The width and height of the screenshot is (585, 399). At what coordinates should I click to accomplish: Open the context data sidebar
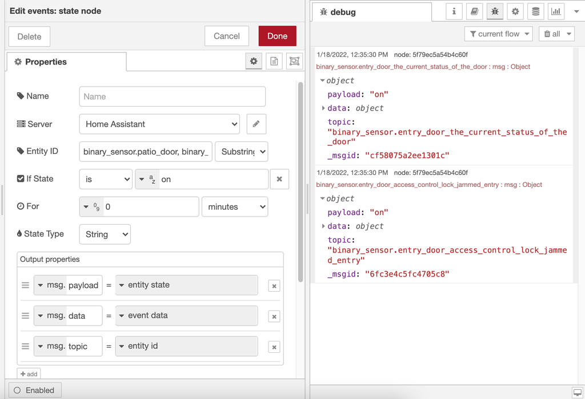(x=535, y=11)
